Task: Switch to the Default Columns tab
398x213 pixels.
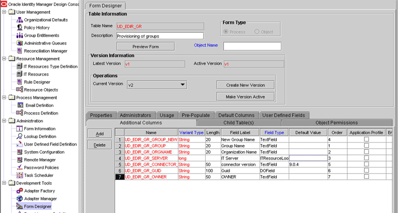Action: [x=236, y=115]
